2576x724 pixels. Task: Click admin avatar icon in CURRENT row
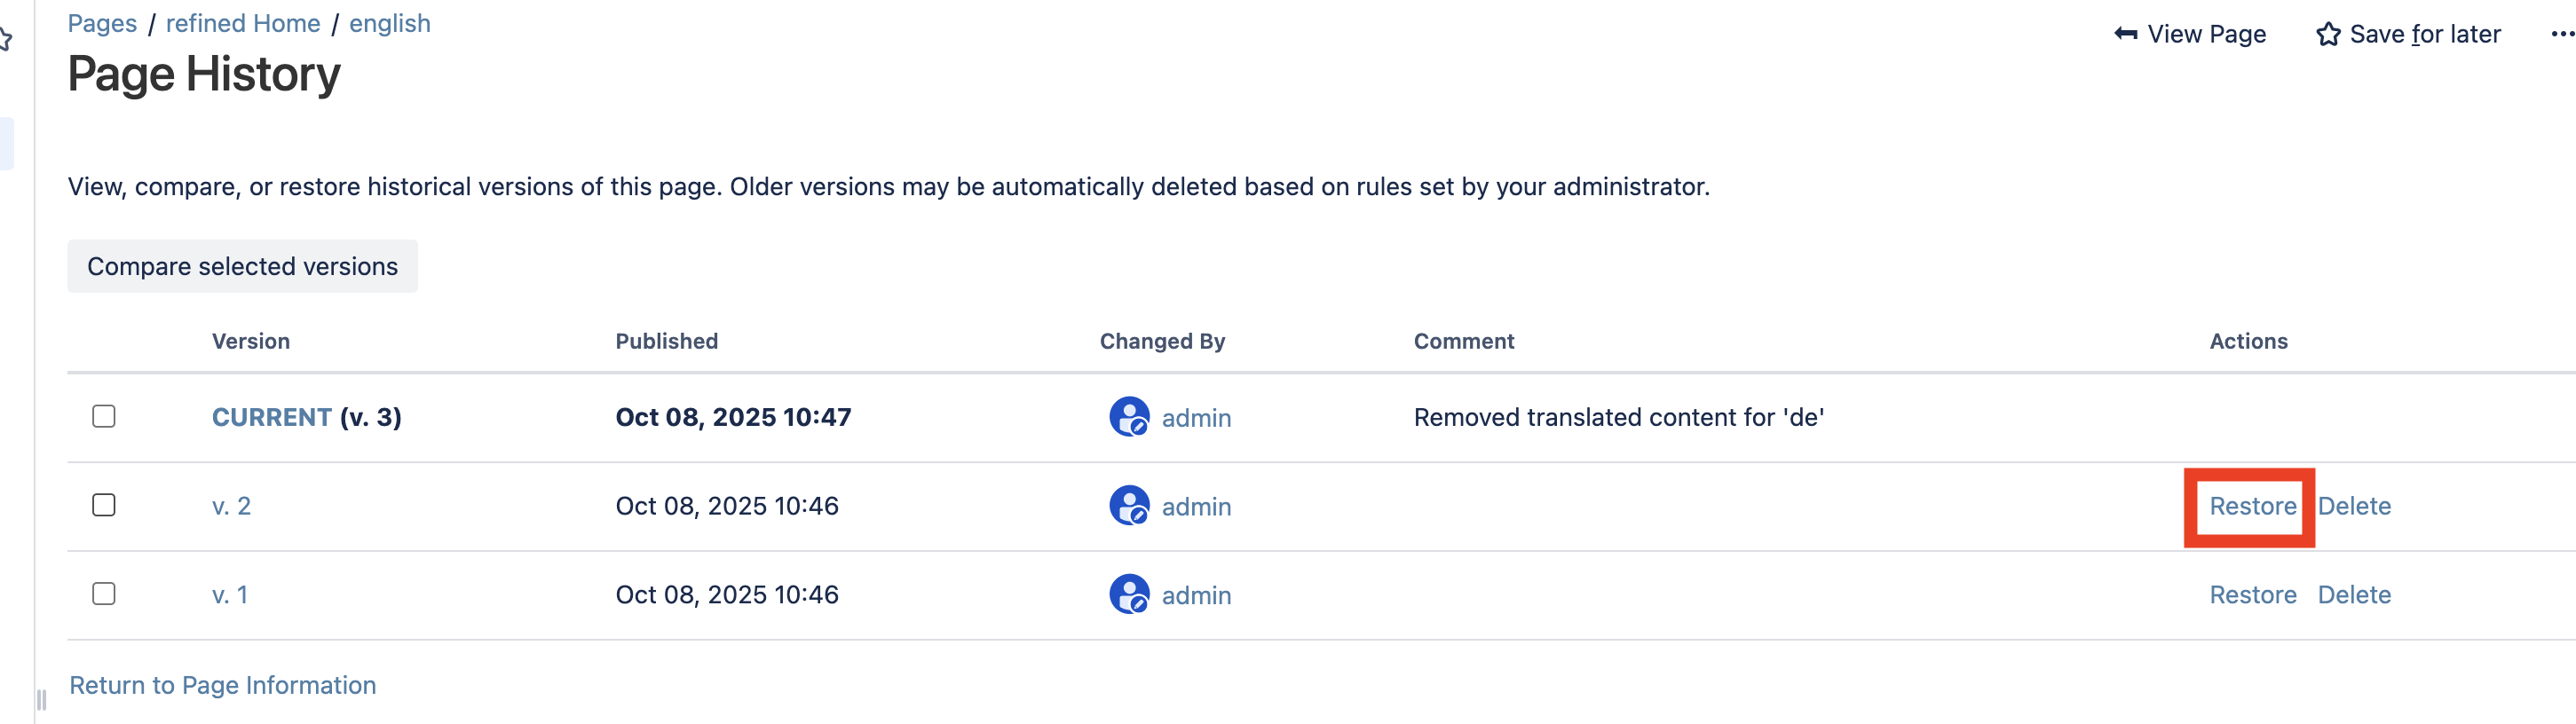1129,417
